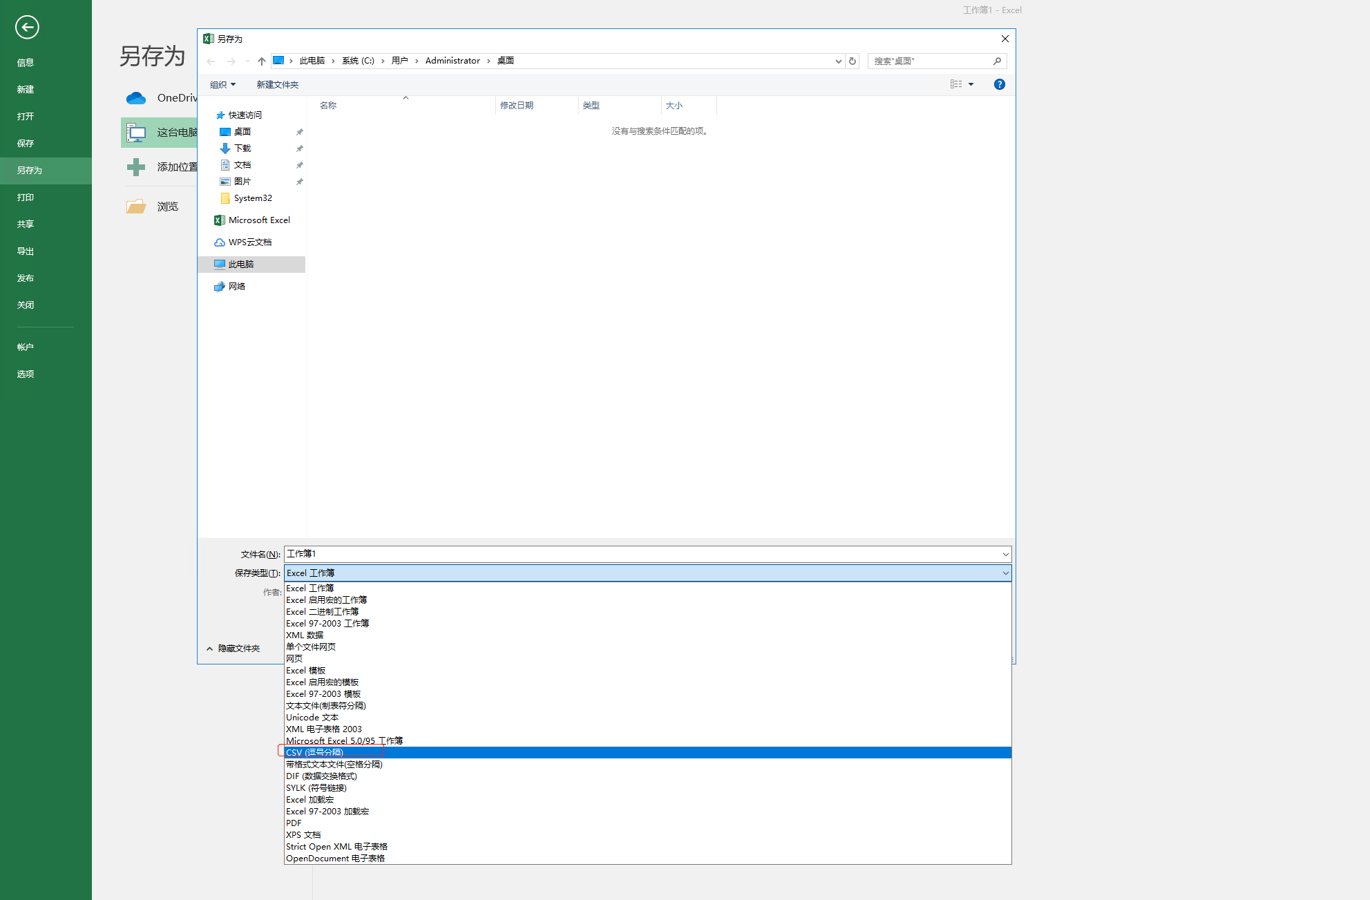
Task: Click the back arrow circle in Excel backstage
Action: tap(27, 27)
